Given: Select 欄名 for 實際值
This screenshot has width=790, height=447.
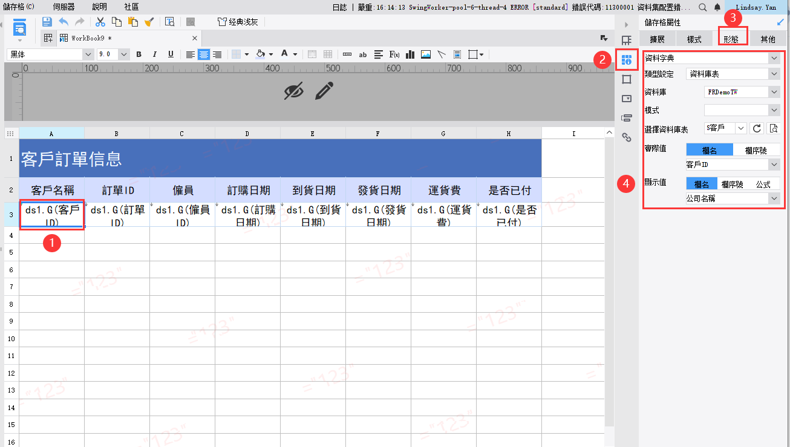Looking at the screenshot, I should [710, 150].
